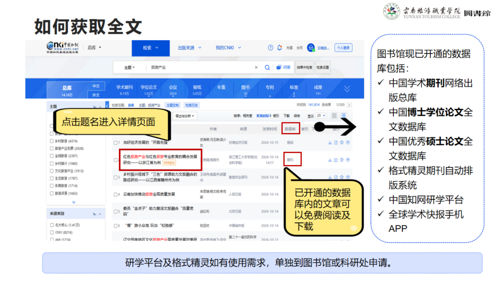
Task: Open the notifications bell icon
Action: (280, 48)
